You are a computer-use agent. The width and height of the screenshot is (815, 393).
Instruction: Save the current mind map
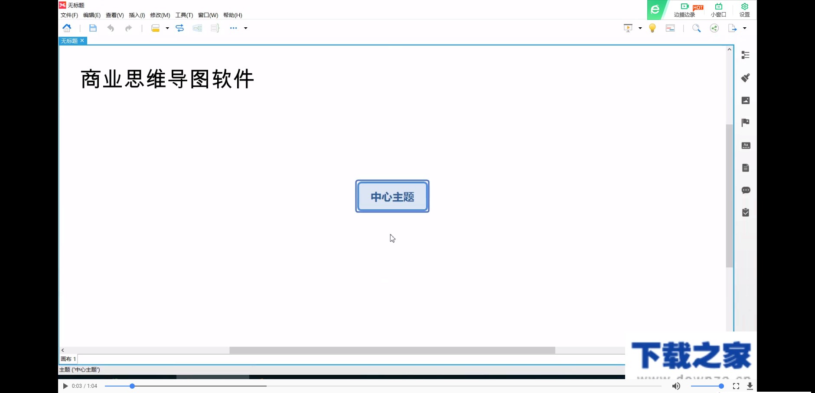(93, 28)
